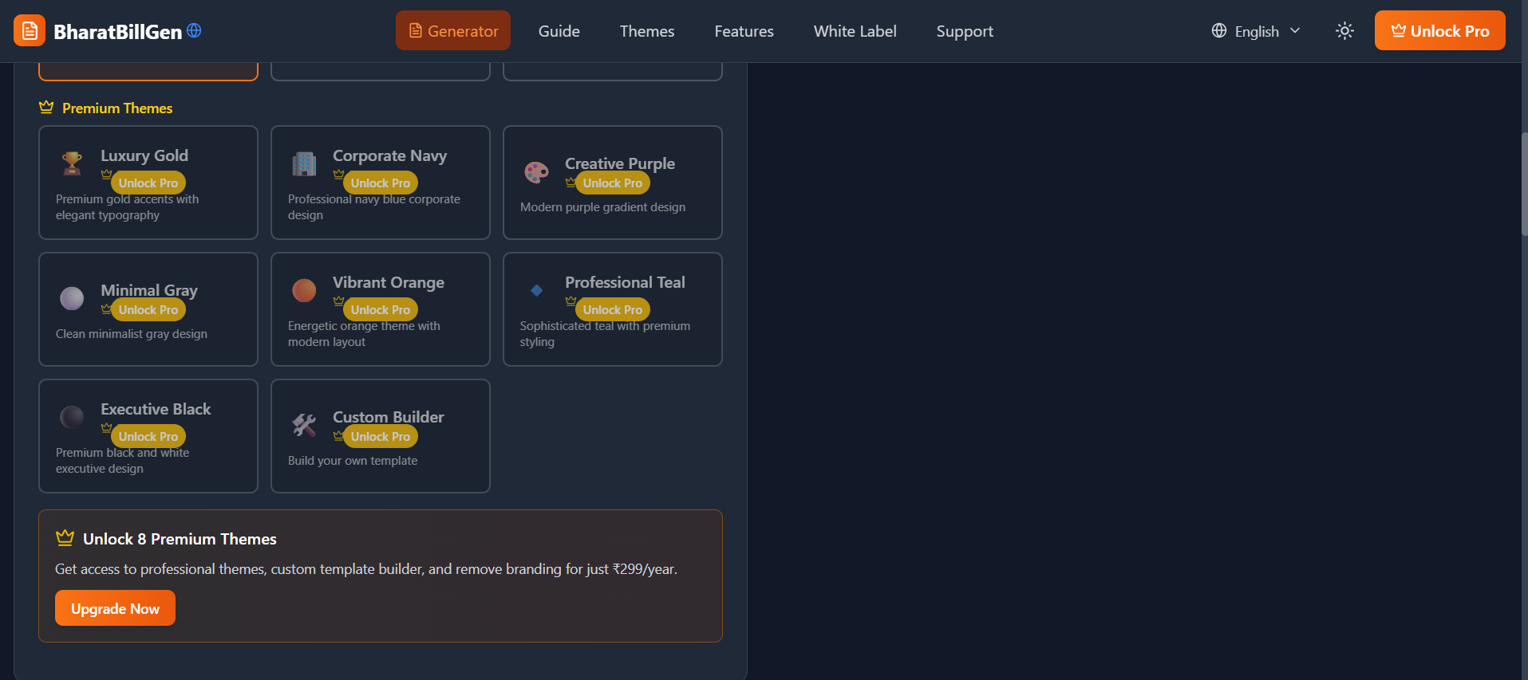1528x680 pixels.
Task: Click the Minimal Gray theme title
Action: point(149,290)
